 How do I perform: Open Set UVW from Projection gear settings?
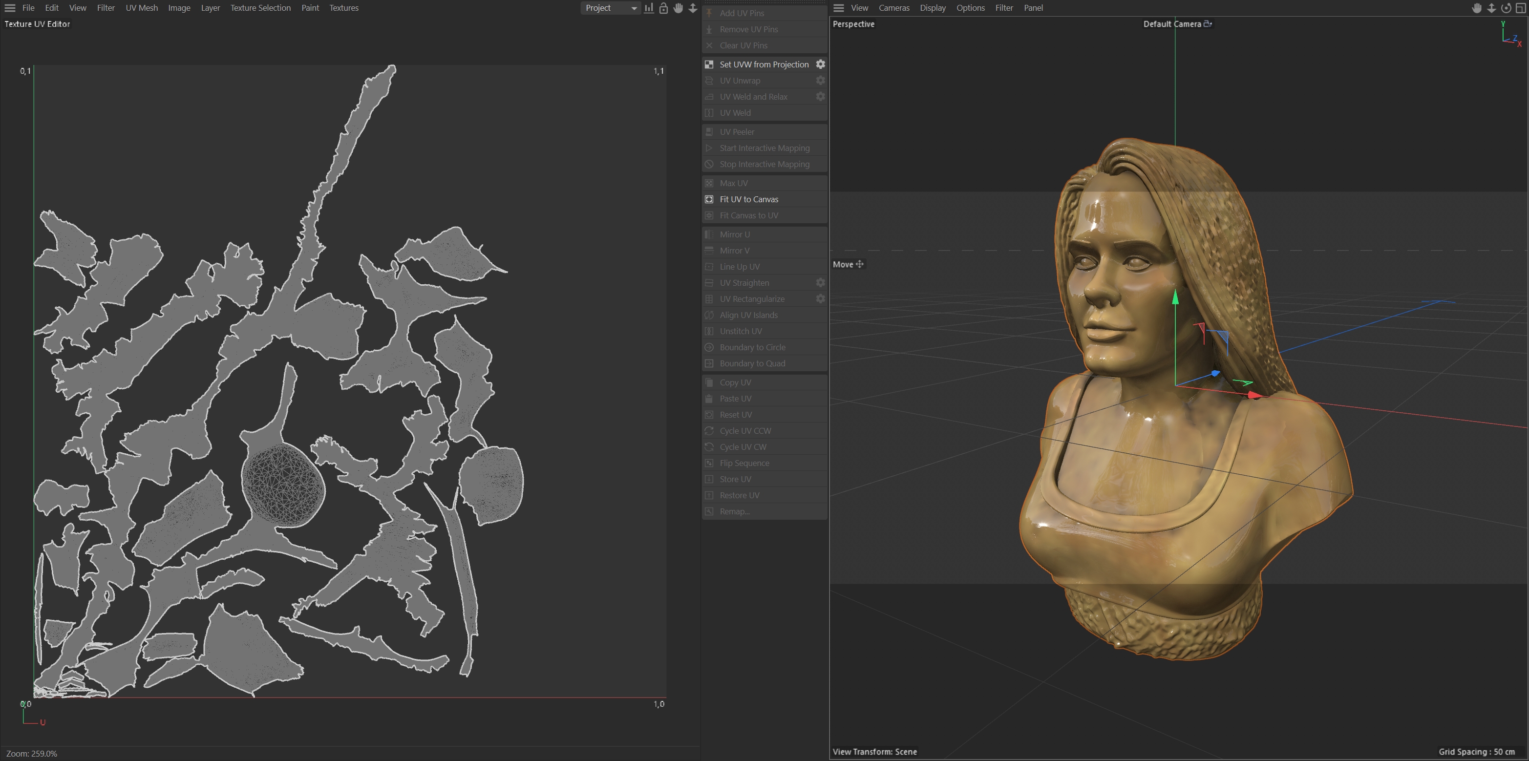(820, 64)
